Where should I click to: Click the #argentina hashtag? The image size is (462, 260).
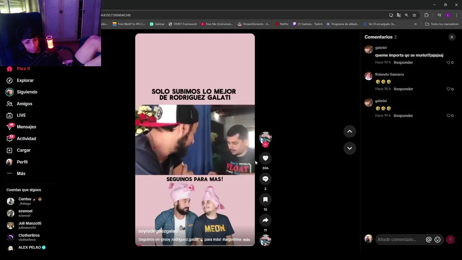pyautogui.click(x=232, y=239)
